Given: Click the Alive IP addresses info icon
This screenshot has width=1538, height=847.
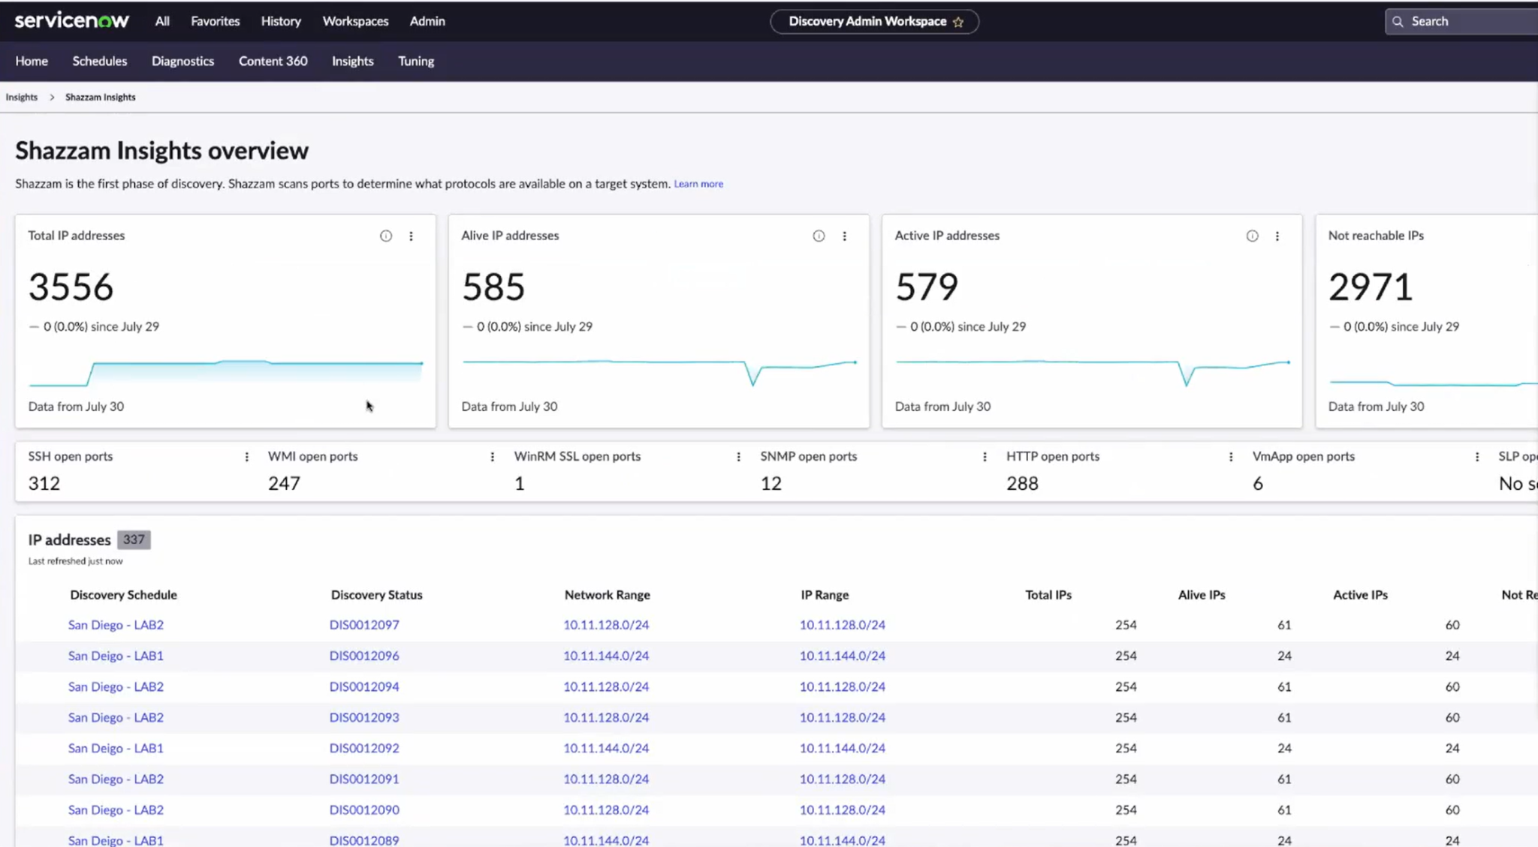Looking at the screenshot, I should (x=818, y=236).
